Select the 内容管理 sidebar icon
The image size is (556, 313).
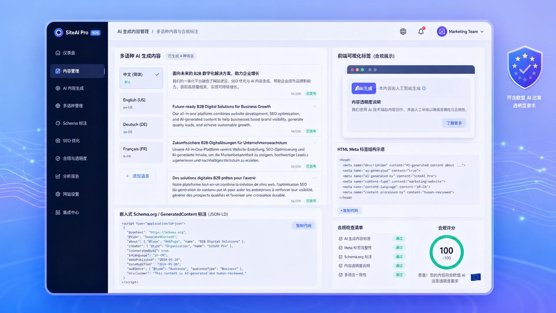58,71
